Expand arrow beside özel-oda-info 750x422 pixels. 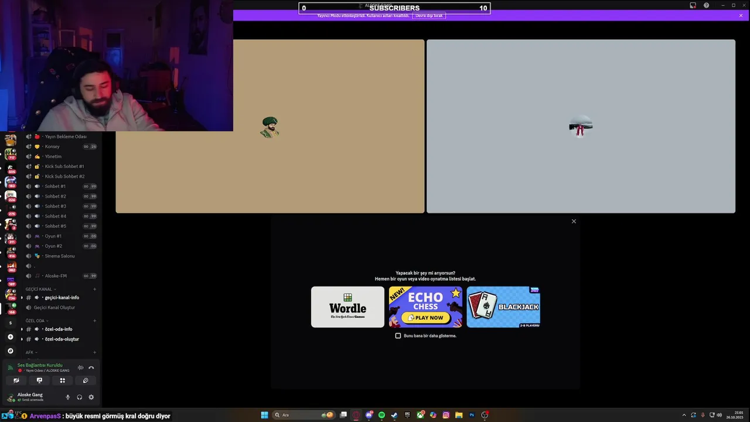(22, 329)
